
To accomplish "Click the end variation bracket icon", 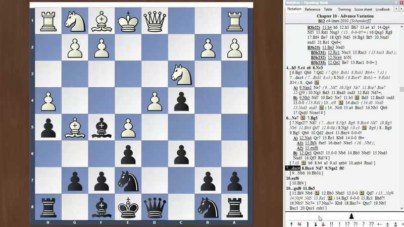I will click(x=307, y=223).
